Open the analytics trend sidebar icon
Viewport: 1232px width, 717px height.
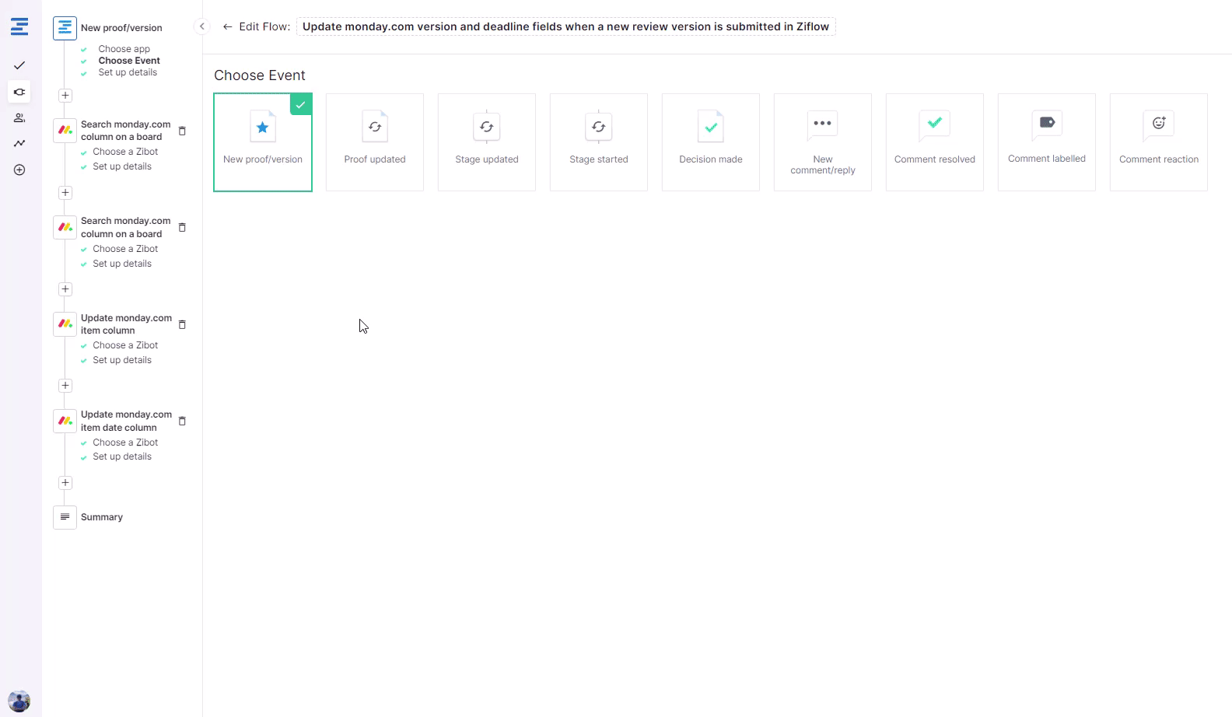point(19,144)
